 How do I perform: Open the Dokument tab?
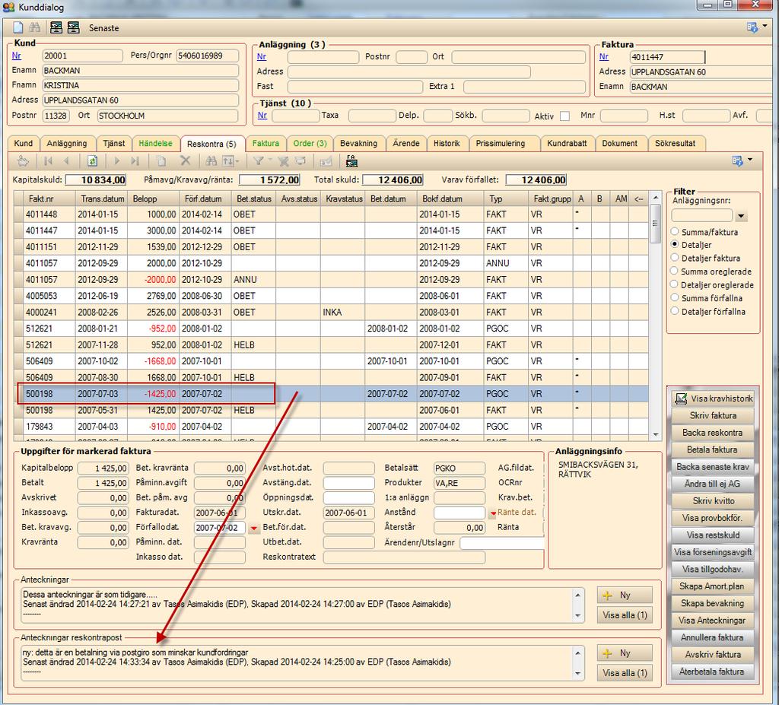pos(619,144)
